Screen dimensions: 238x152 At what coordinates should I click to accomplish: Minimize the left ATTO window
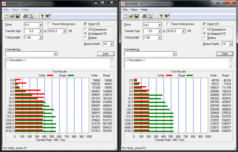96,3
